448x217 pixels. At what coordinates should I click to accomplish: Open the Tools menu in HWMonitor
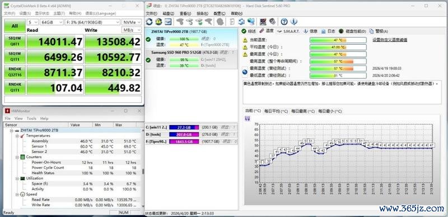pos(31,118)
